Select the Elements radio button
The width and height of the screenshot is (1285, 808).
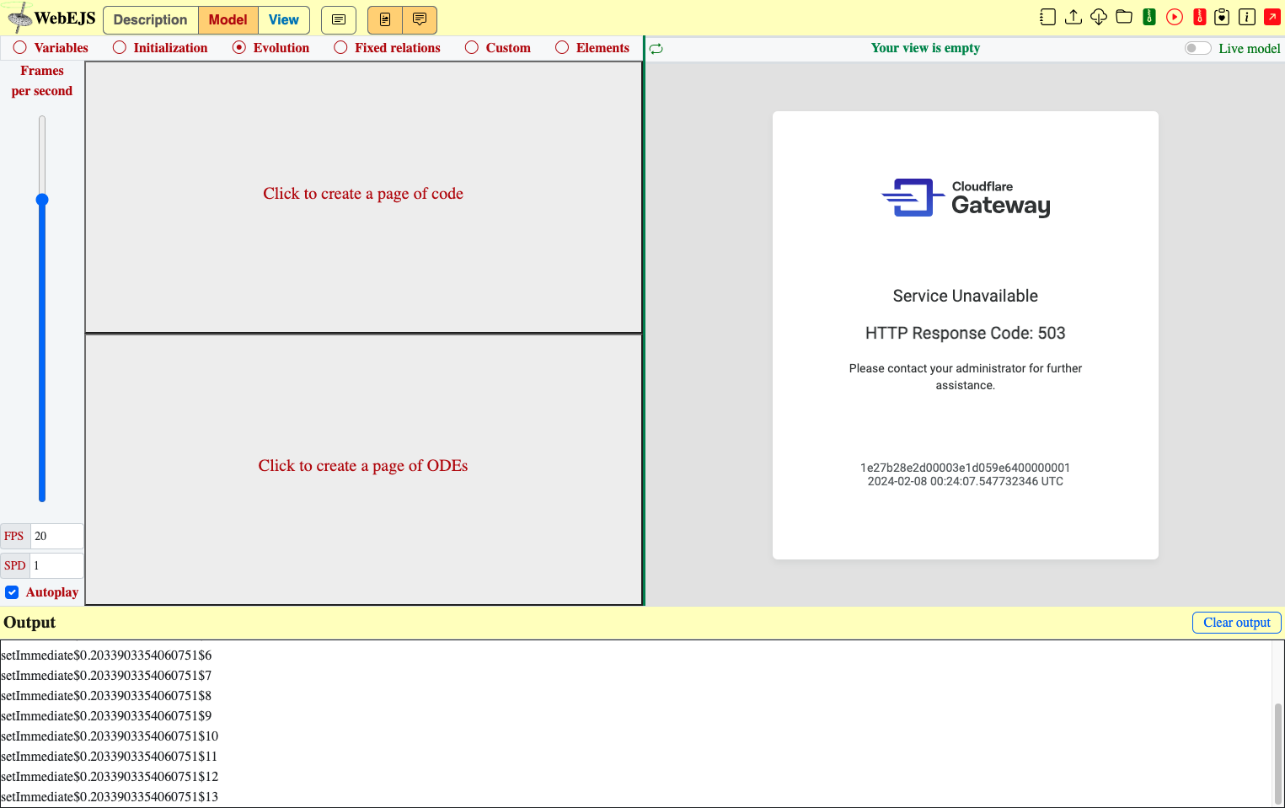pyautogui.click(x=562, y=48)
